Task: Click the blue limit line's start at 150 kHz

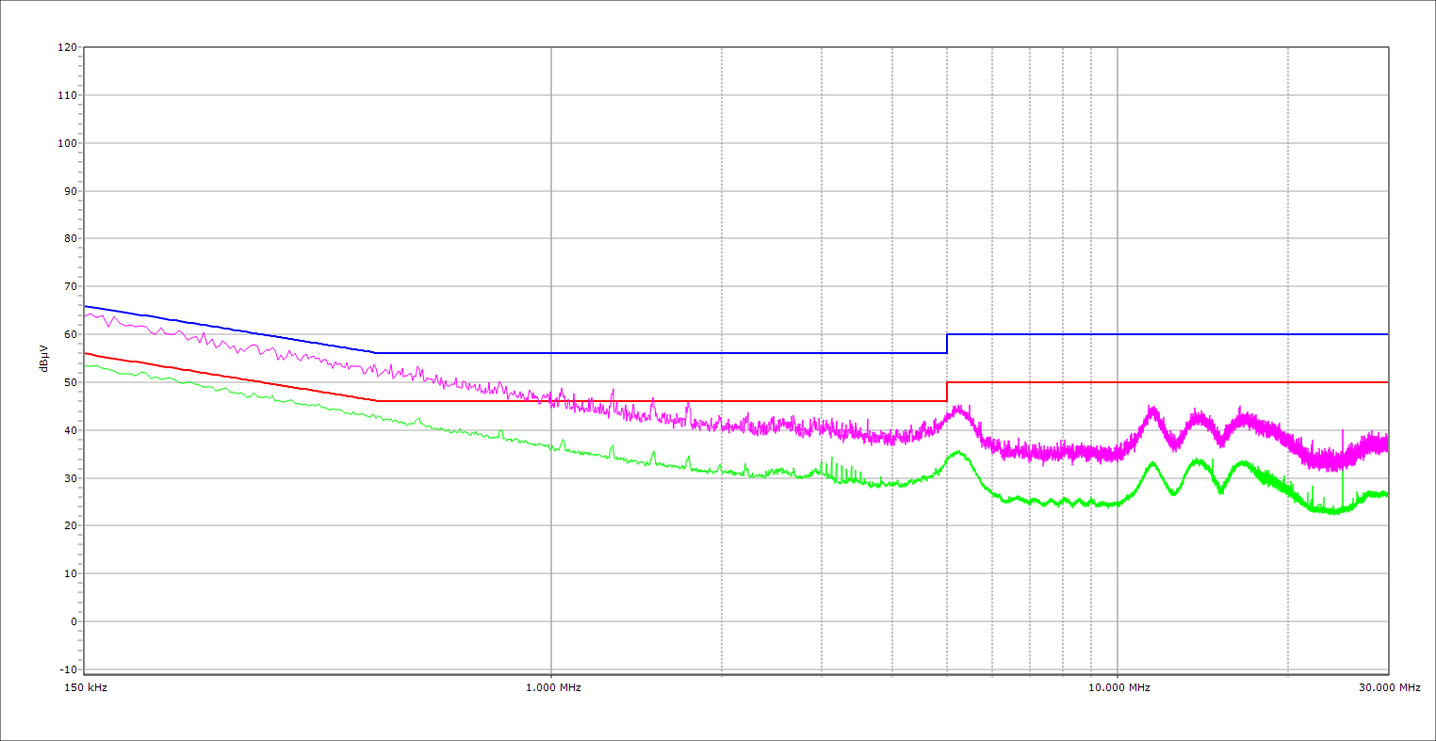Action: pos(86,306)
